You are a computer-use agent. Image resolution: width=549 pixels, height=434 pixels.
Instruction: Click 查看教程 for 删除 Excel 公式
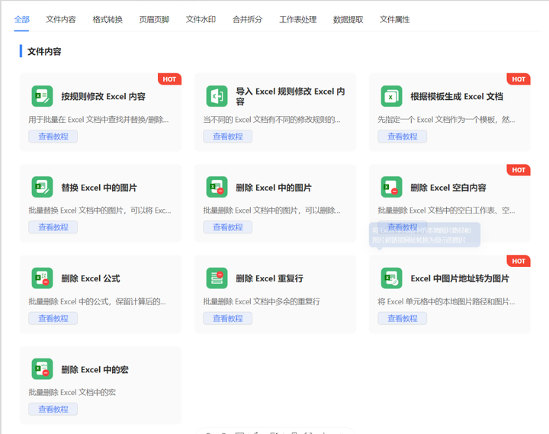point(53,318)
